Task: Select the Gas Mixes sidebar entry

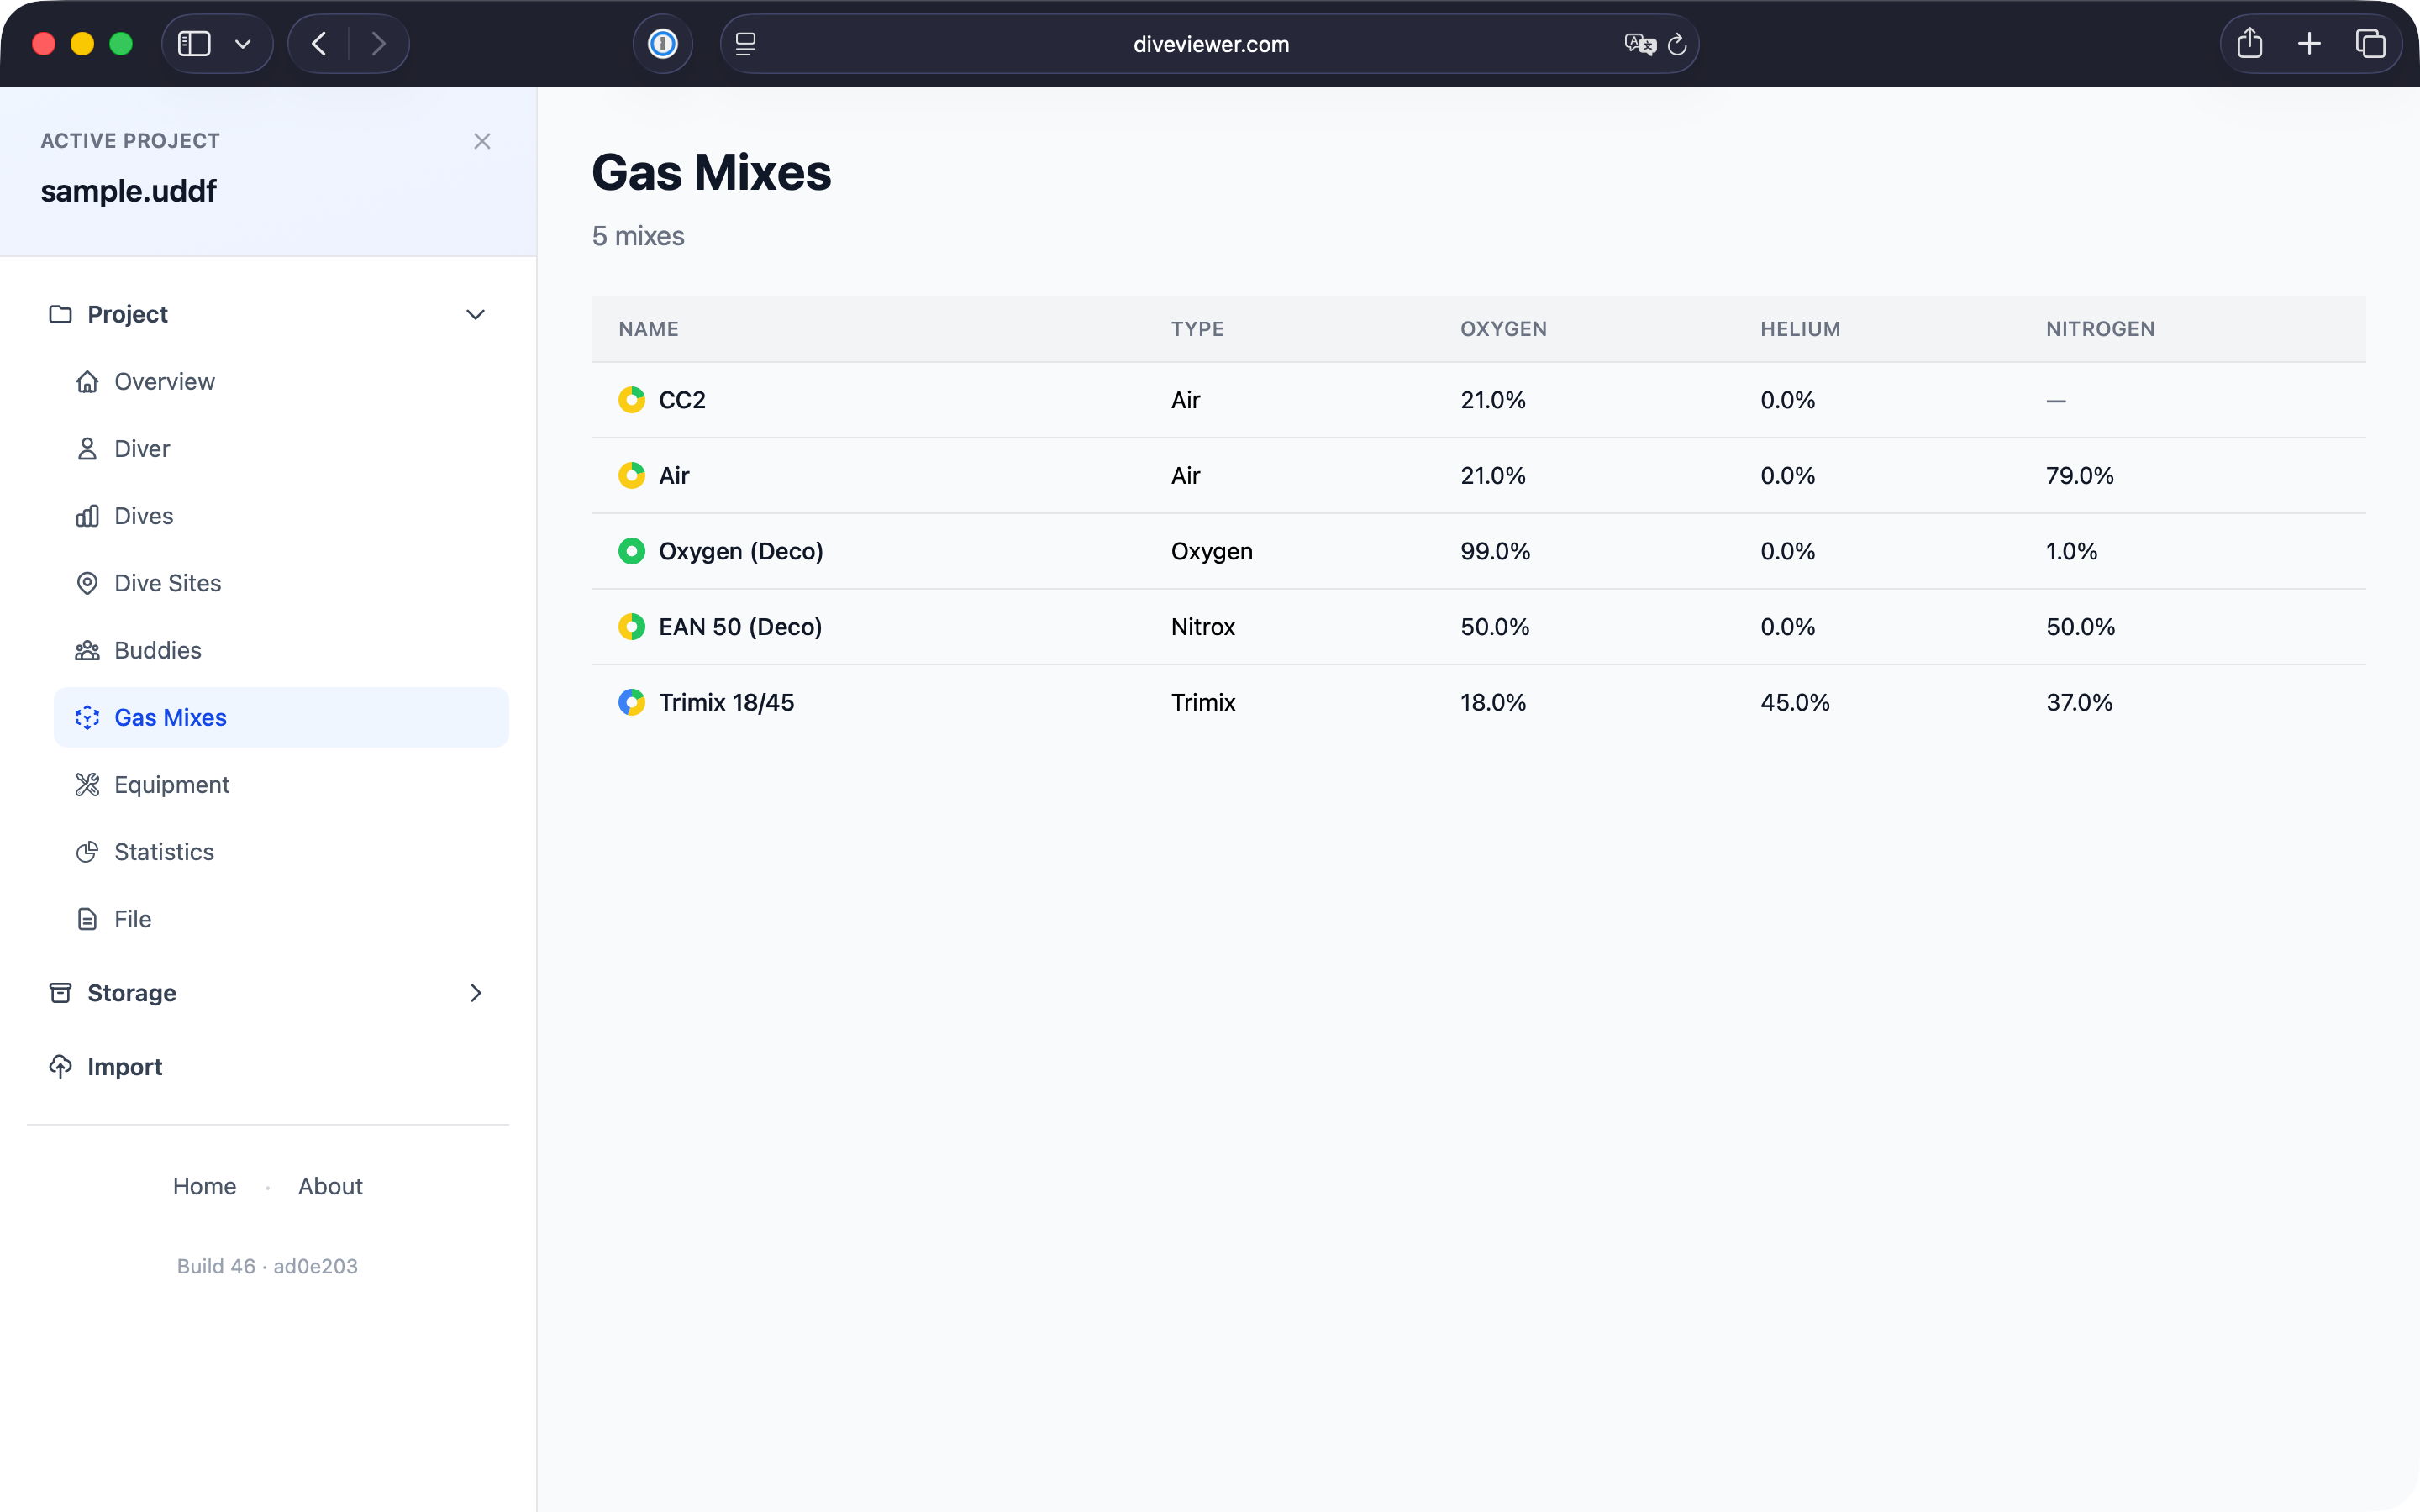Action: [170, 717]
